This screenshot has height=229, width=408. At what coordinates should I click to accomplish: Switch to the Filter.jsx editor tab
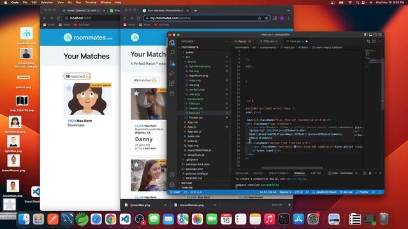269,41
